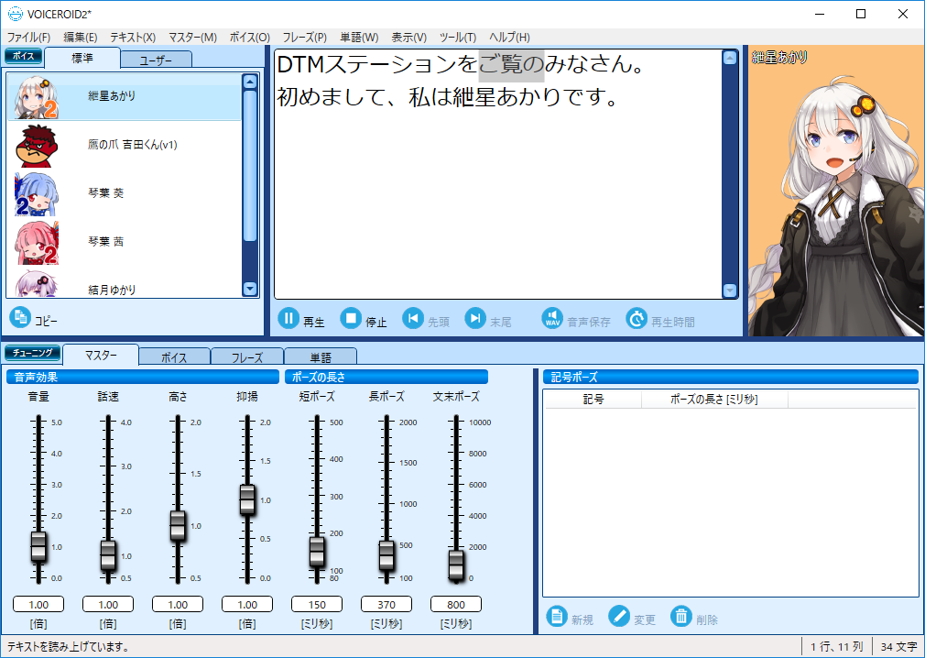Open 編集(E) menu
The height and width of the screenshot is (658, 925).
[x=81, y=38]
